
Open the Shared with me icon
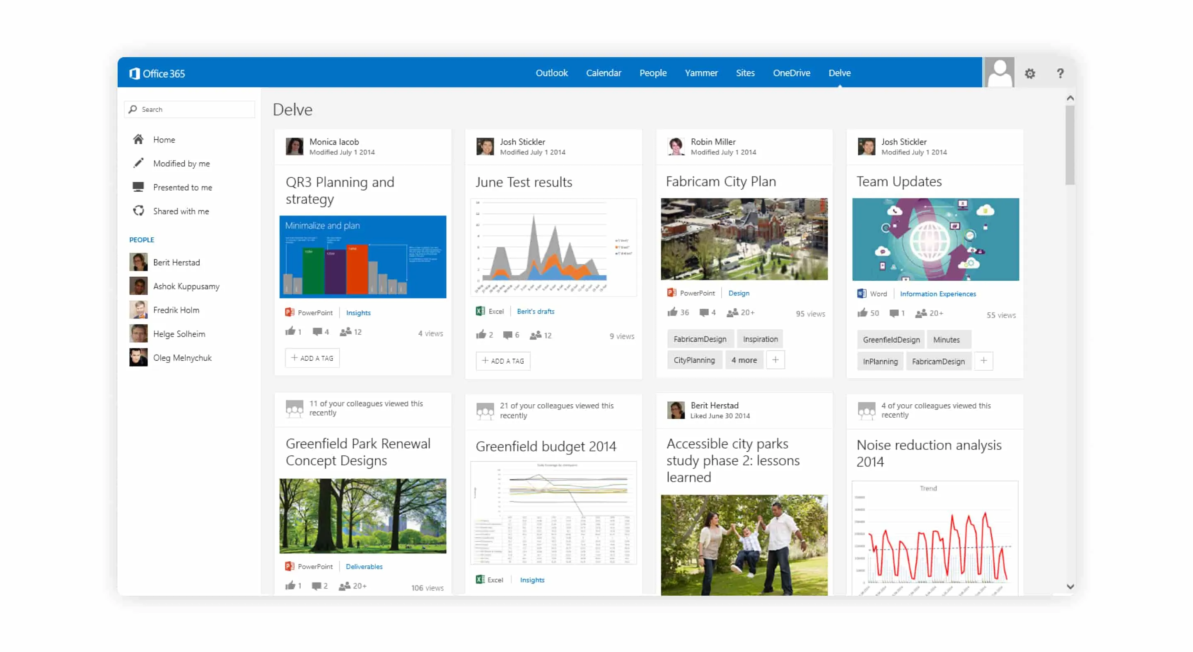pyautogui.click(x=138, y=211)
